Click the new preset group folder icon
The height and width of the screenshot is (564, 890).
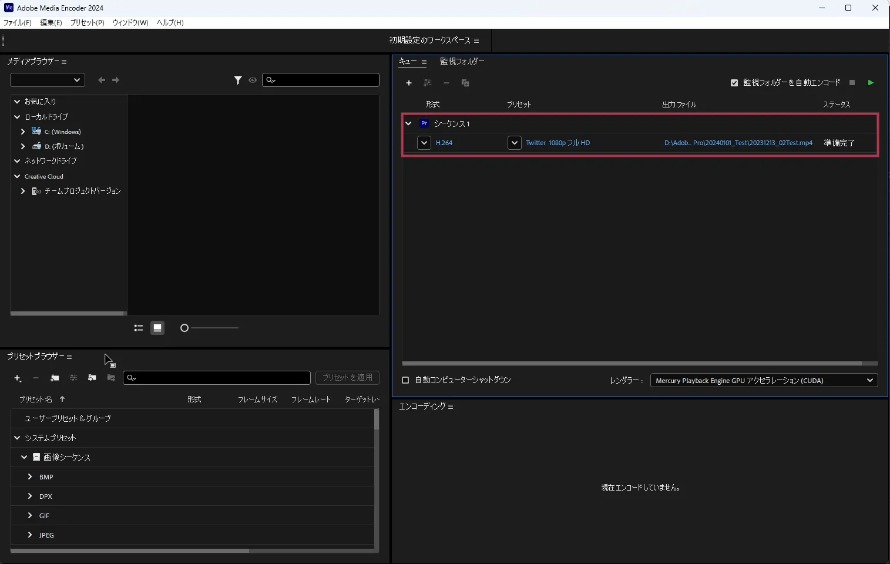[x=55, y=378]
